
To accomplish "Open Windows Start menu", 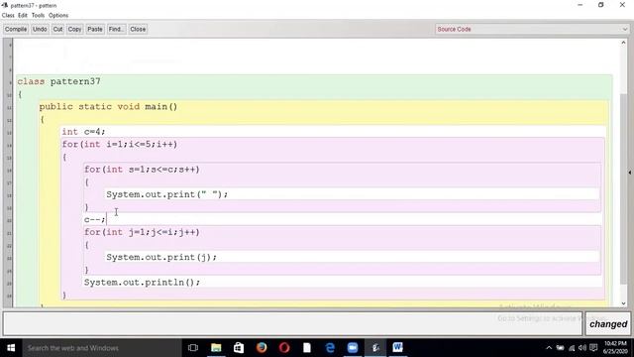I will 11,348.
